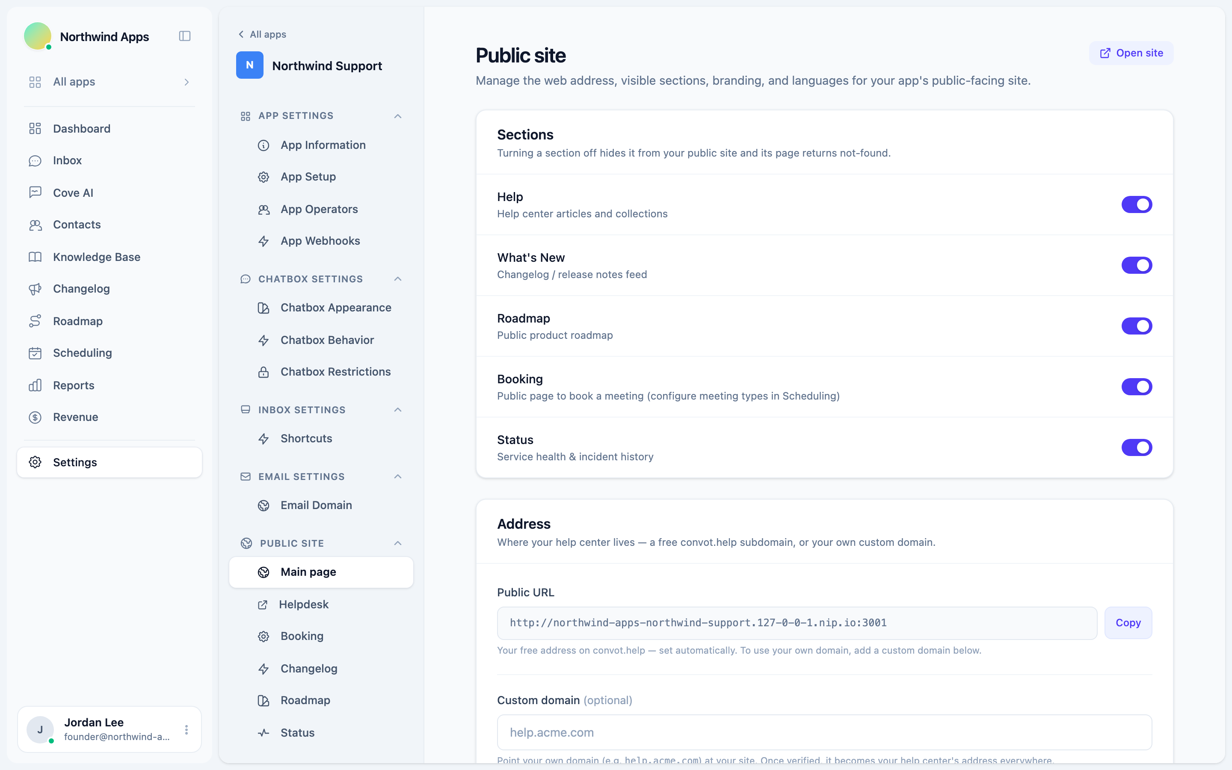The width and height of the screenshot is (1232, 770).
Task: Turn off the Booking section switch
Action: pos(1136,387)
